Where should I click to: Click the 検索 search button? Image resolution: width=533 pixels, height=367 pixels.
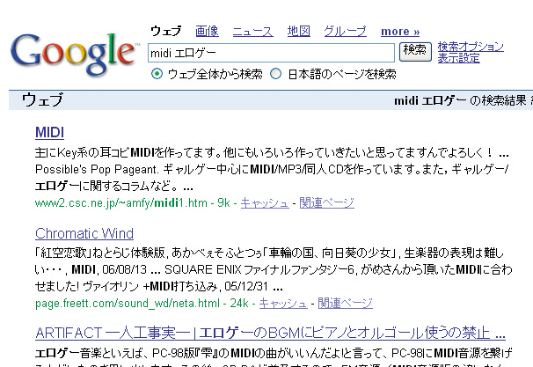(415, 52)
